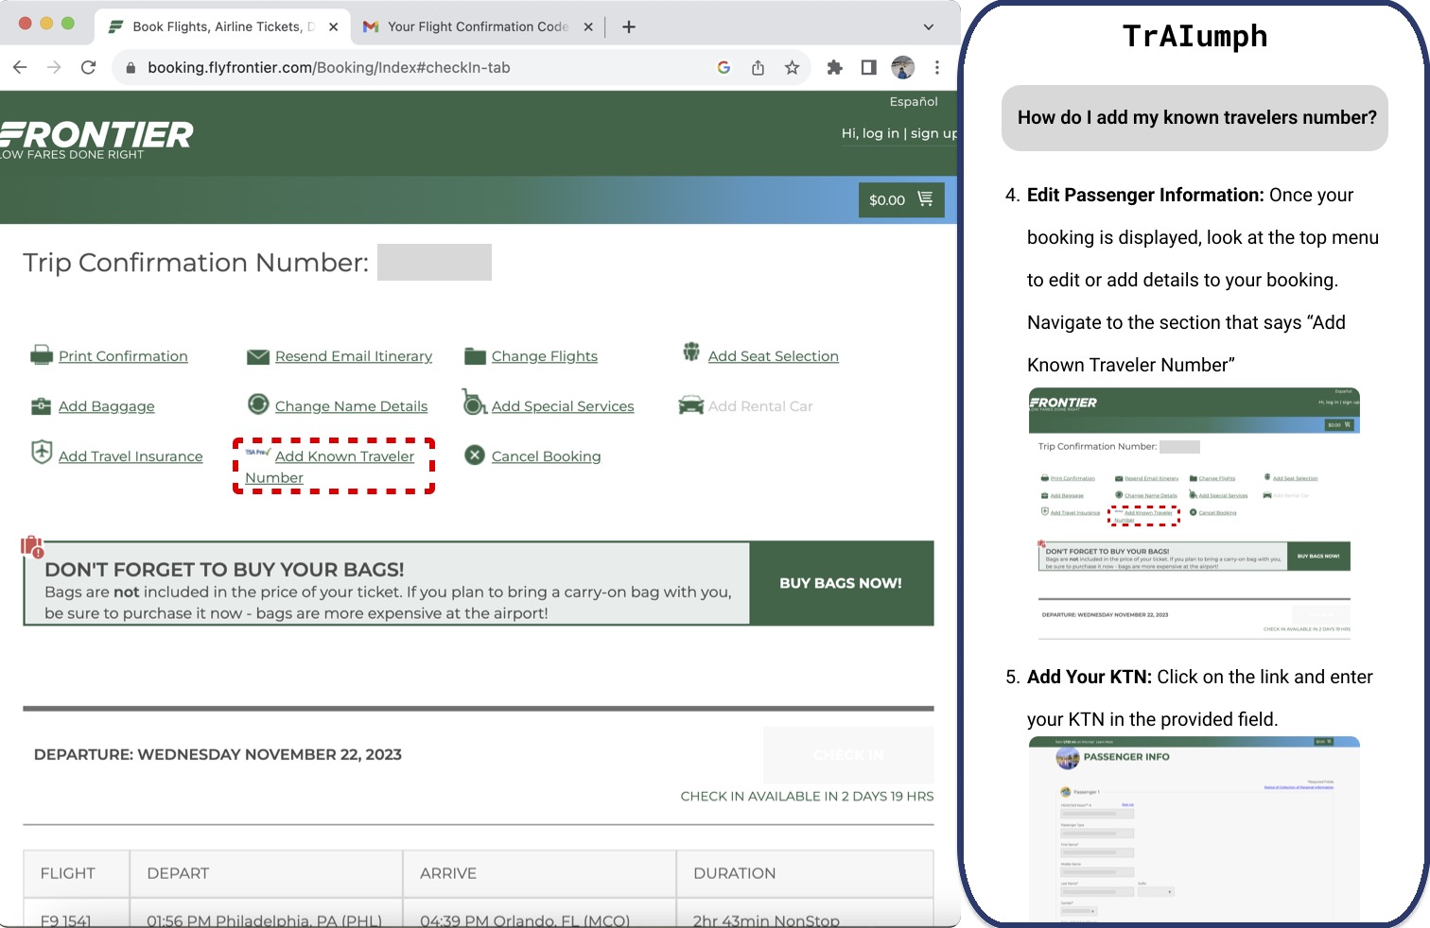View site info lock icon
Screen dimensions: 1430x928
point(131,67)
